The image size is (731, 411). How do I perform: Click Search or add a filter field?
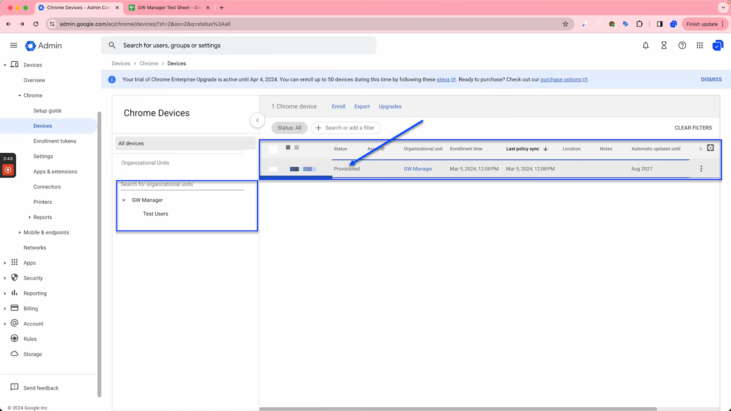click(x=346, y=128)
